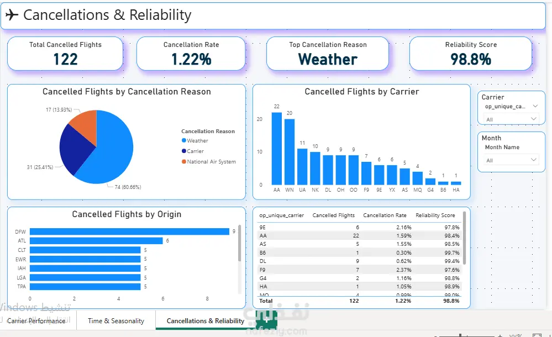The image size is (552, 337).
Task: Open the Carrier slicer All dropdown
Action: tap(511, 119)
